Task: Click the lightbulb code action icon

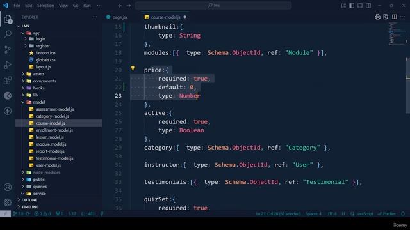Action: tap(133, 68)
